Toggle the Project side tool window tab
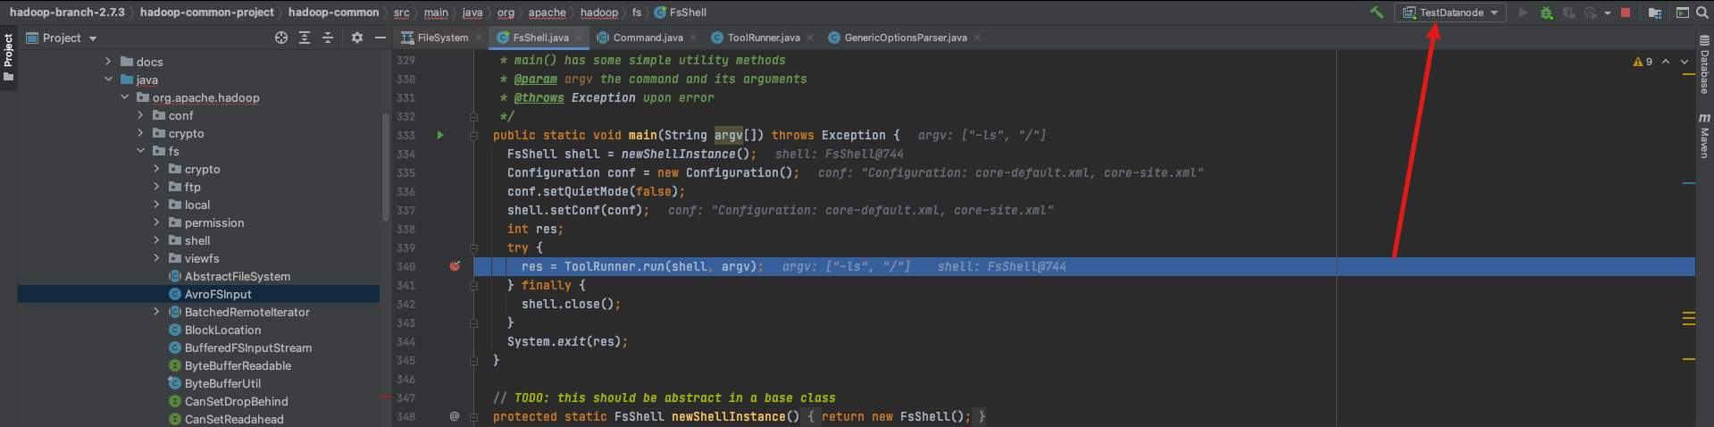This screenshot has height=427, width=1714. click(x=8, y=57)
